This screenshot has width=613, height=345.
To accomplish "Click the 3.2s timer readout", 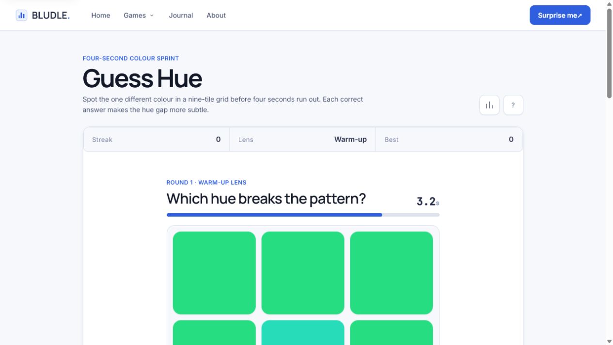I will 428,202.
